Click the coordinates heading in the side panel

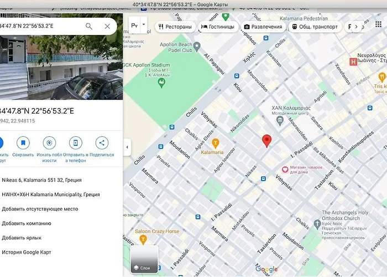[x=37, y=111]
